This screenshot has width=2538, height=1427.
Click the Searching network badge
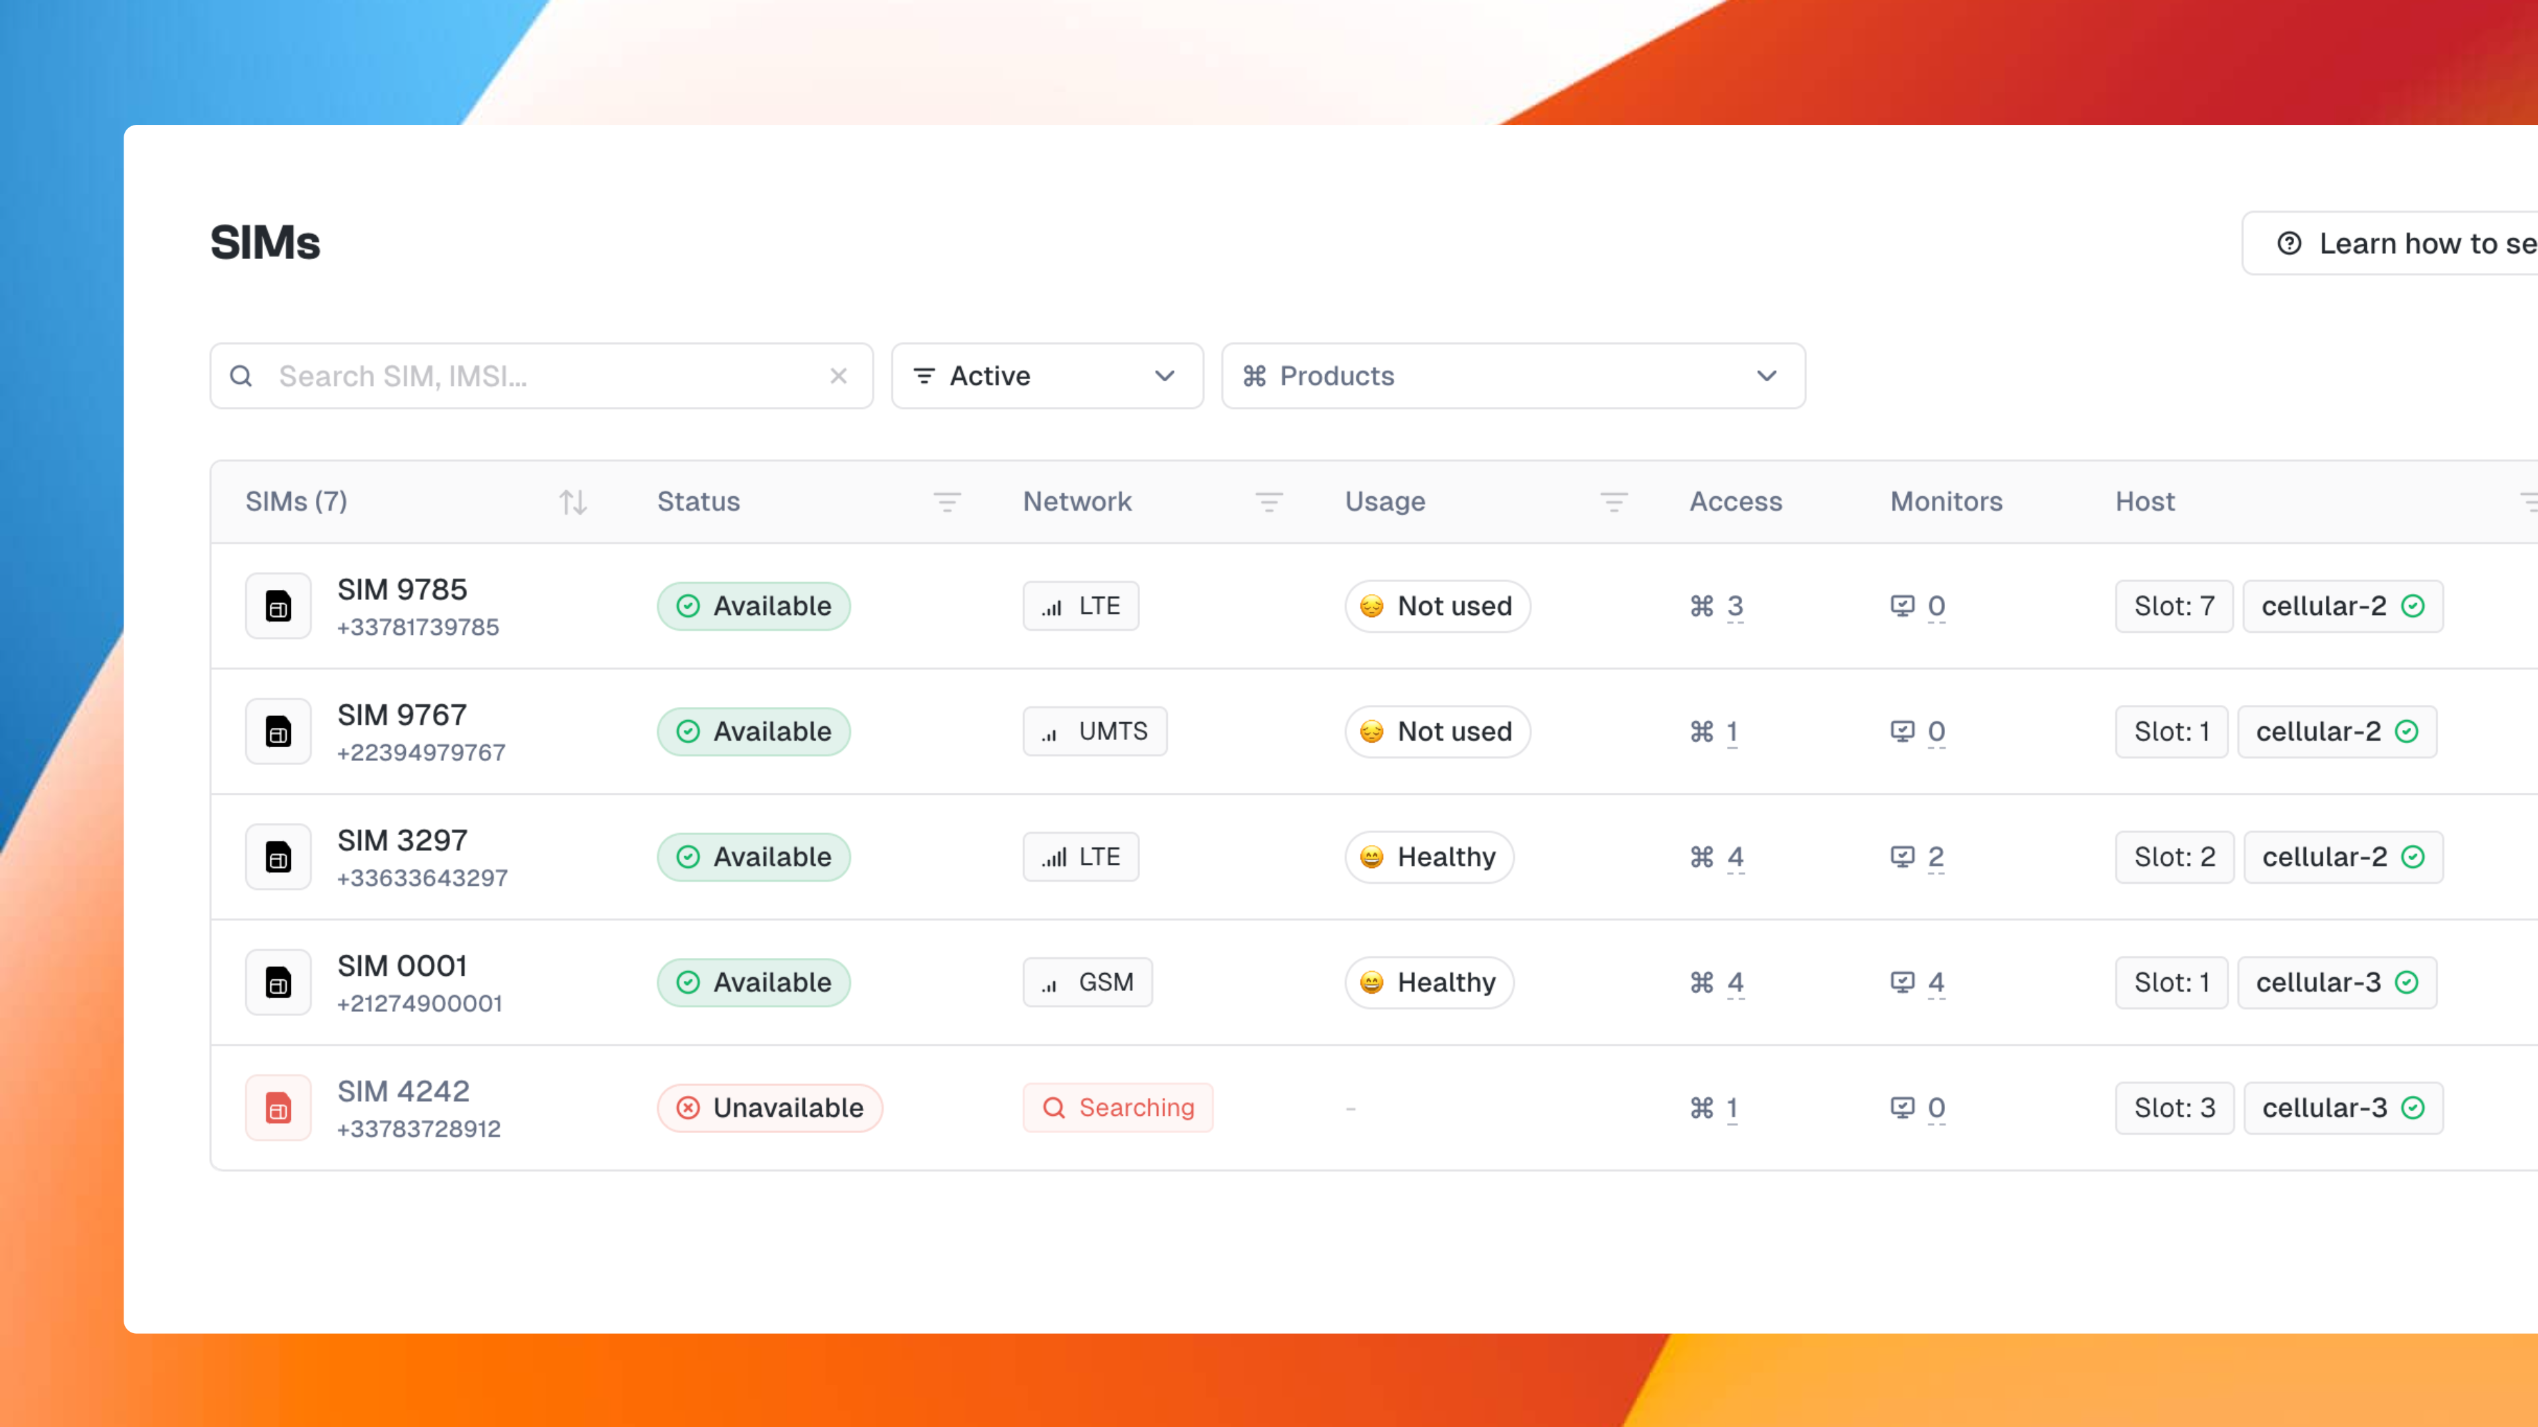pyautogui.click(x=1117, y=1108)
